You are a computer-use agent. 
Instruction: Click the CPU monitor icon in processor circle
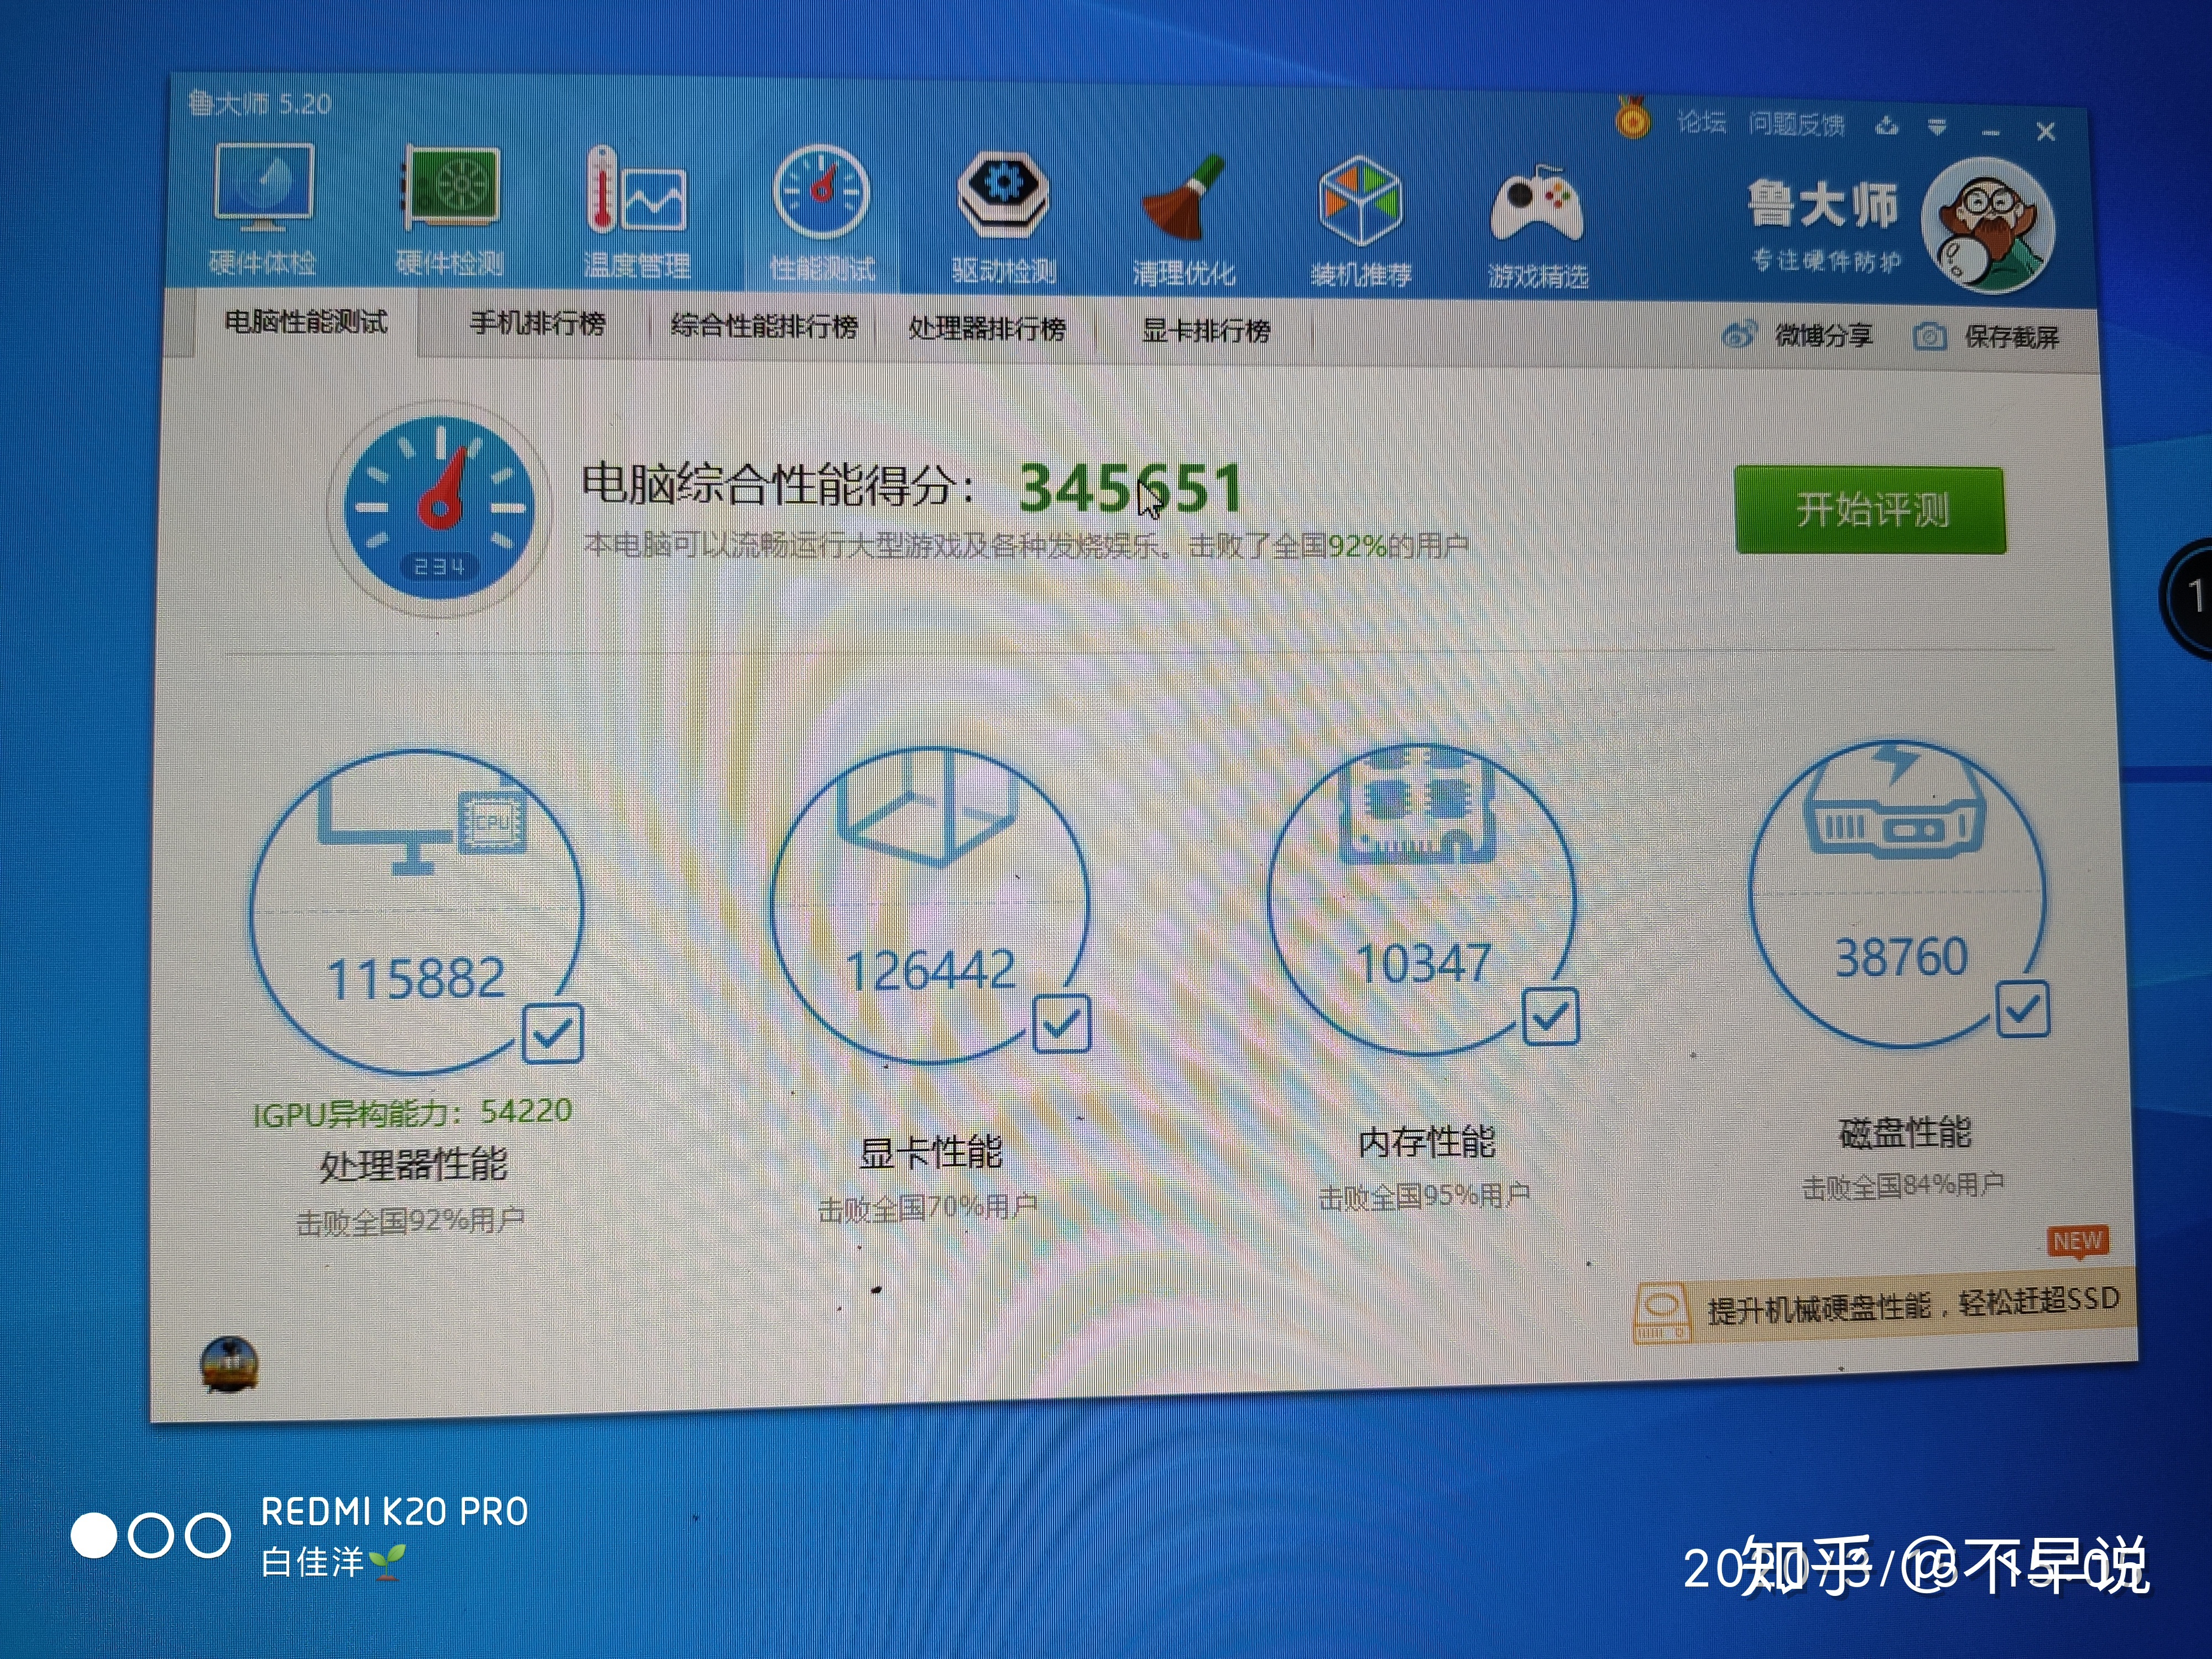[423, 826]
